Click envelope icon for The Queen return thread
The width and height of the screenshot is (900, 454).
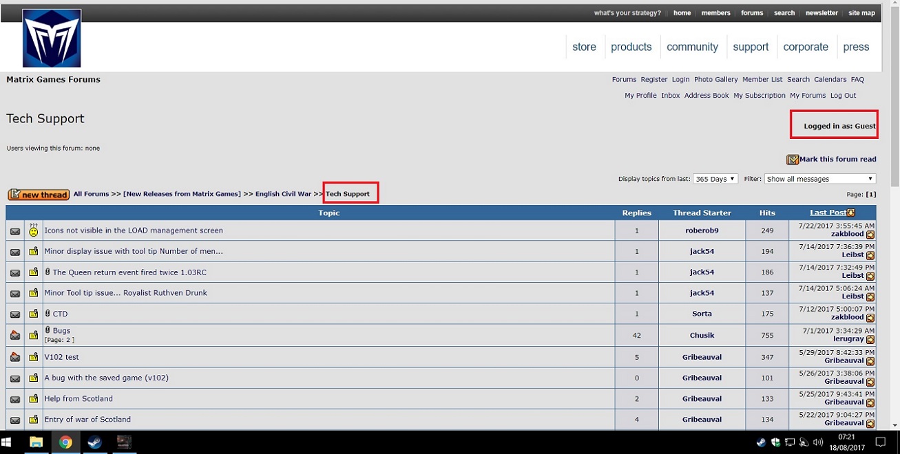(x=15, y=273)
